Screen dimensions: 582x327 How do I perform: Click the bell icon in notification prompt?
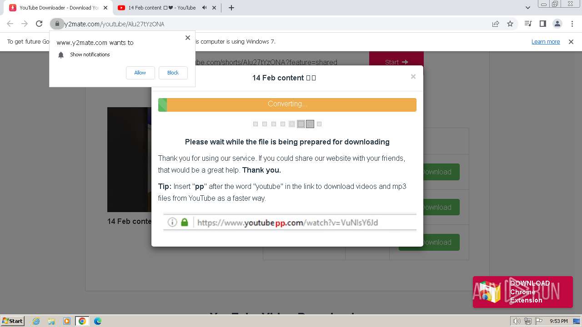pos(61,55)
